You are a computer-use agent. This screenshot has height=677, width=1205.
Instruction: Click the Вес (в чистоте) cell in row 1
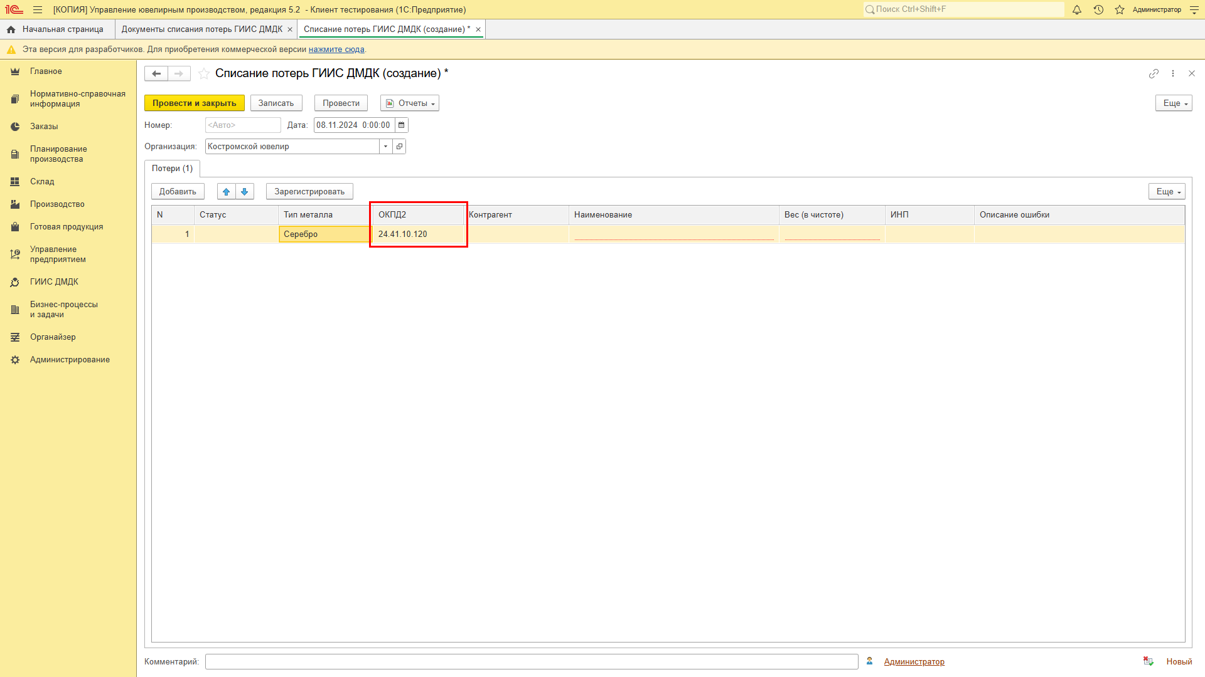tap(832, 234)
